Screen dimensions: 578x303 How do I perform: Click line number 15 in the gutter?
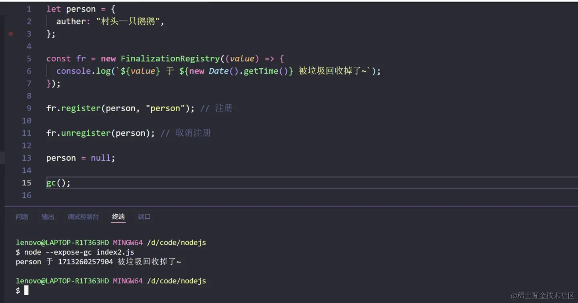coord(27,183)
